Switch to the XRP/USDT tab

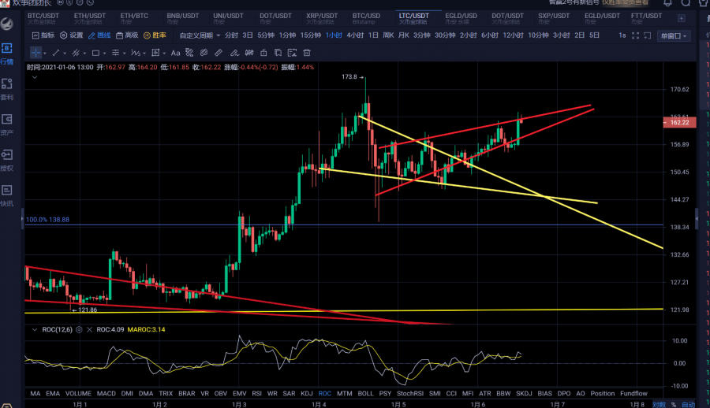click(322, 18)
